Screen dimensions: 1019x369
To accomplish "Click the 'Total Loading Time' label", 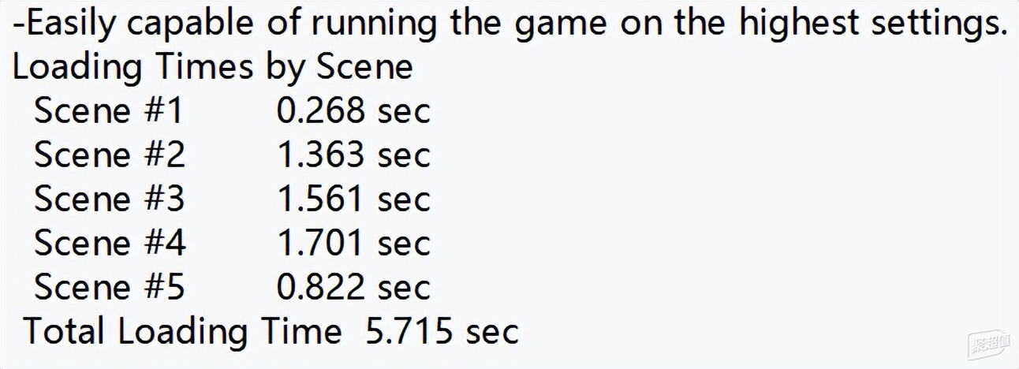I will pyautogui.click(x=182, y=332).
